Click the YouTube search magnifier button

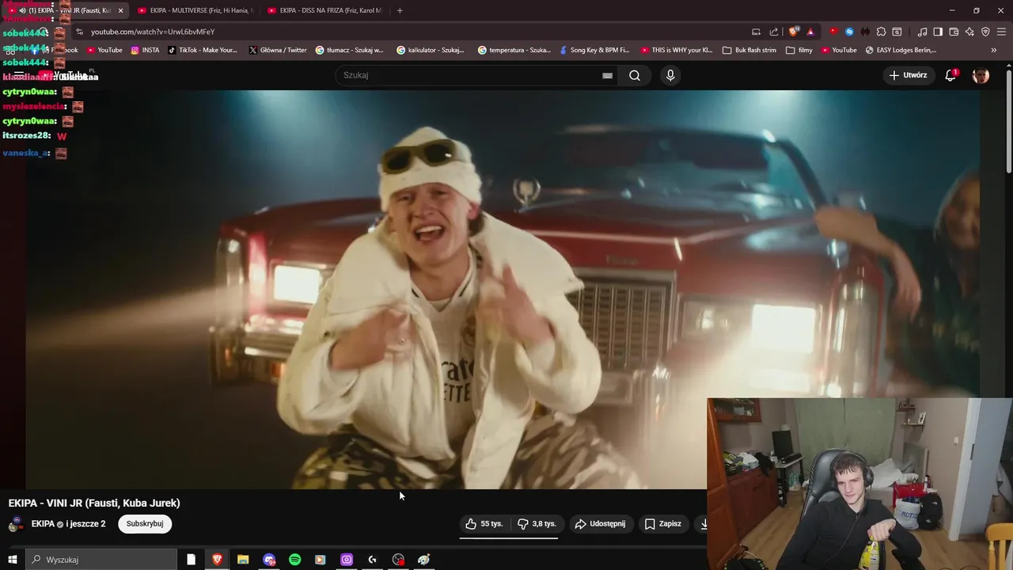(x=635, y=75)
